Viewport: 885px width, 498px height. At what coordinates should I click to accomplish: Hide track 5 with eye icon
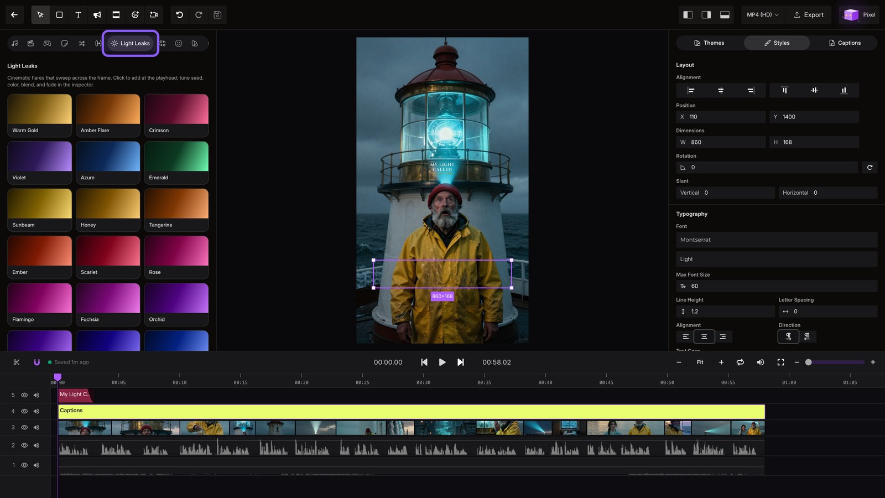point(24,395)
